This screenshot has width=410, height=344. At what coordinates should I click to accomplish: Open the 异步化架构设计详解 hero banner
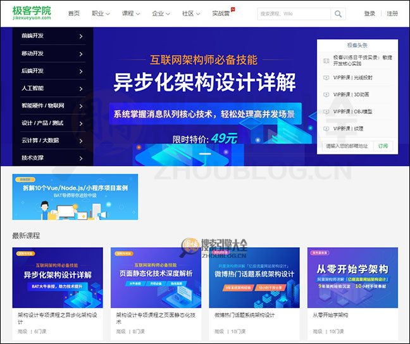tap(205, 96)
